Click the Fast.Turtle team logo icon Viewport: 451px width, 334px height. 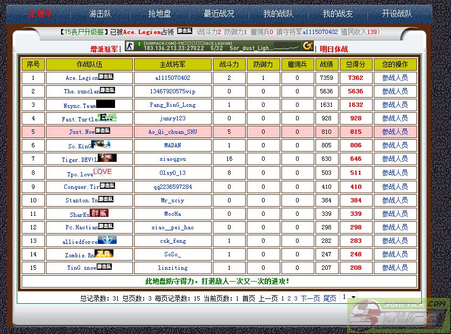click(107, 118)
